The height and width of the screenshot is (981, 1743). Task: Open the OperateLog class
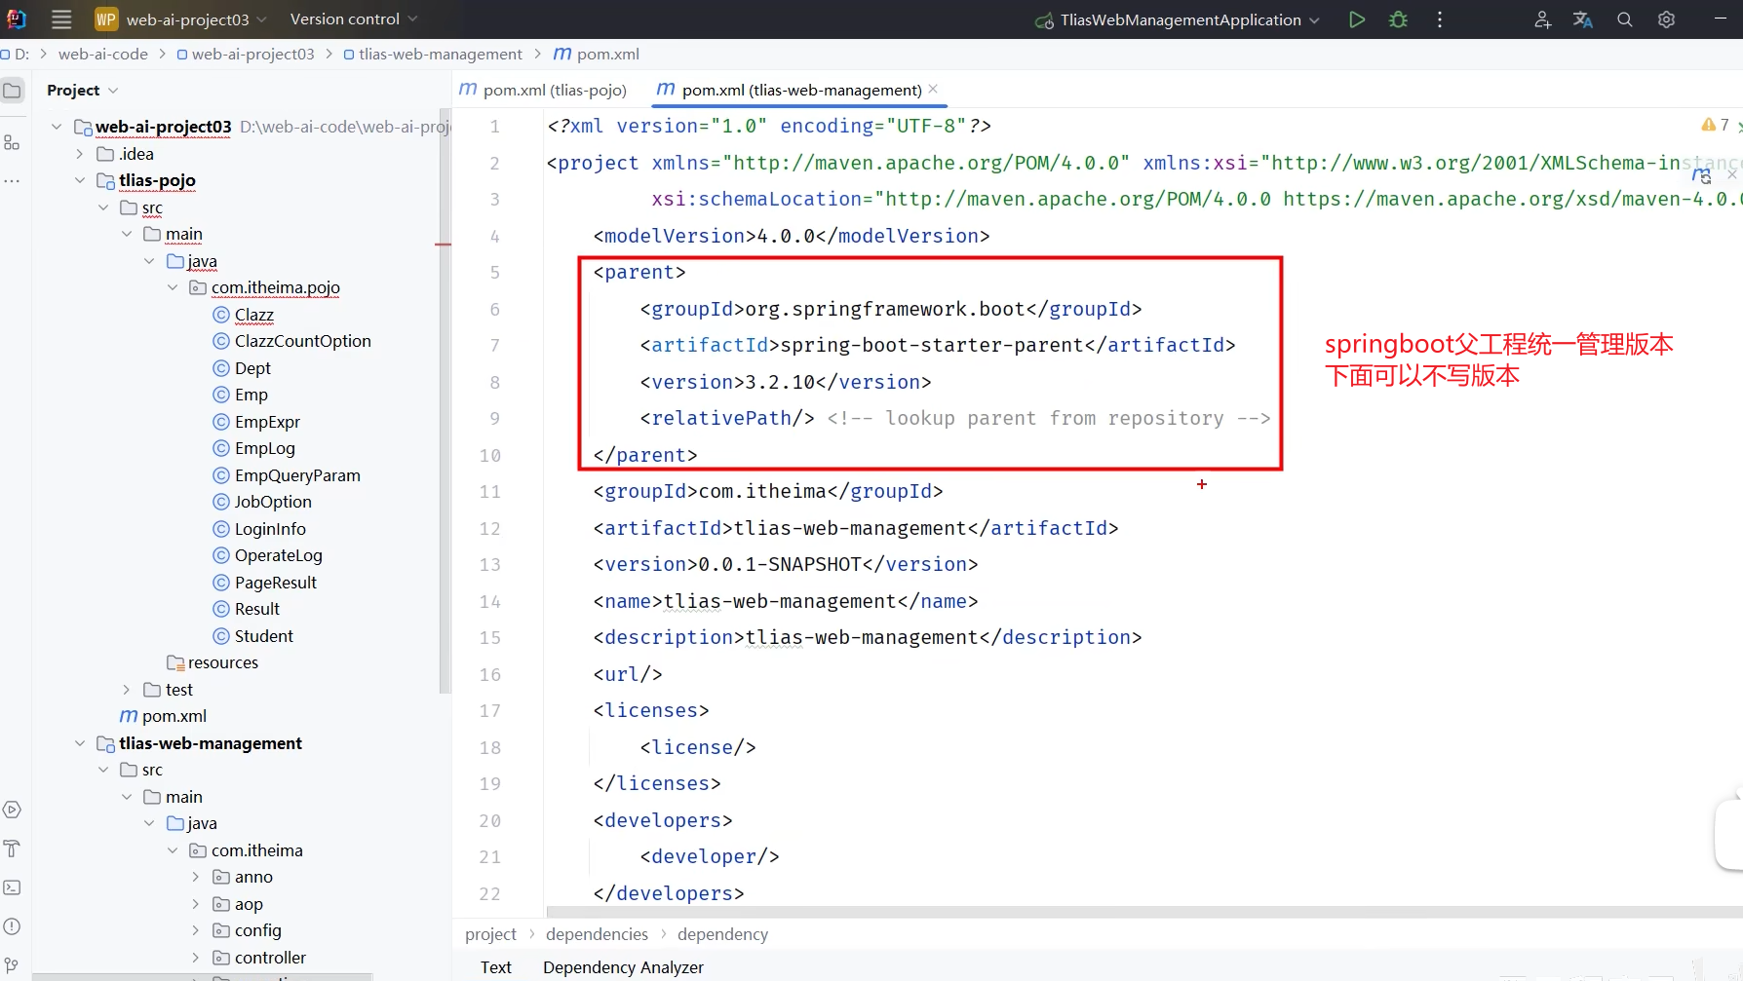tap(279, 555)
